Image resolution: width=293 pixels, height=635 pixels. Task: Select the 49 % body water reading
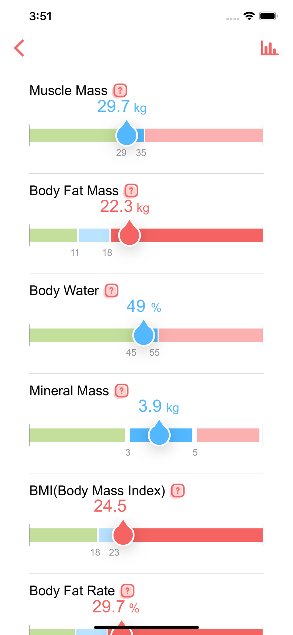pos(144,307)
